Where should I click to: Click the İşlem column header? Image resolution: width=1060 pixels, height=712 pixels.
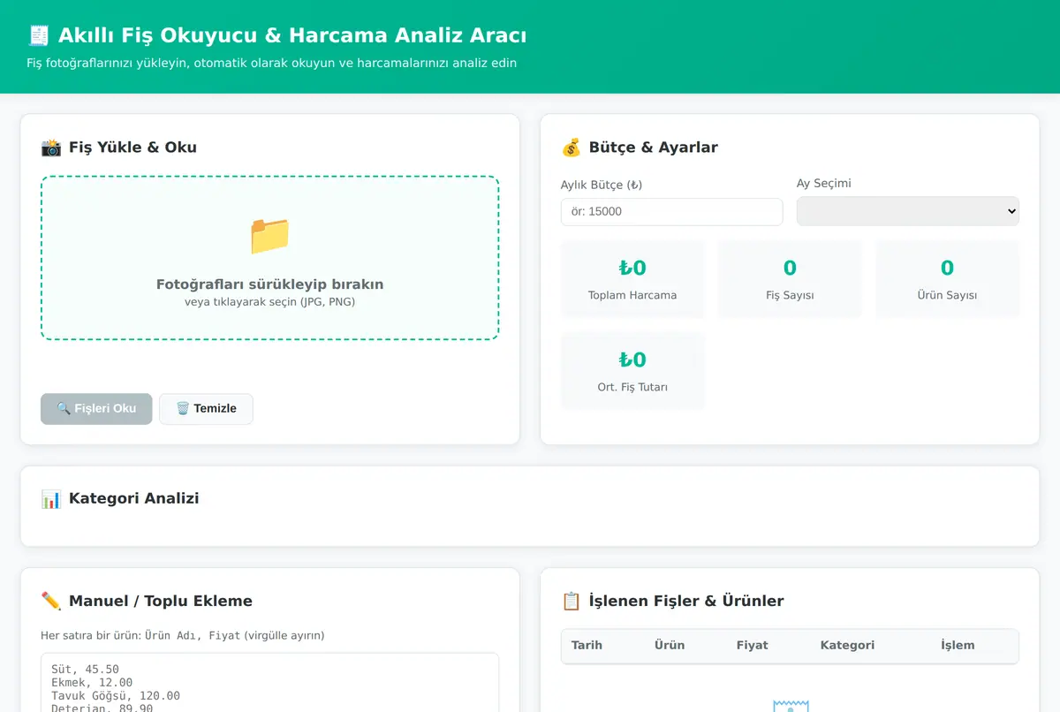tap(958, 645)
